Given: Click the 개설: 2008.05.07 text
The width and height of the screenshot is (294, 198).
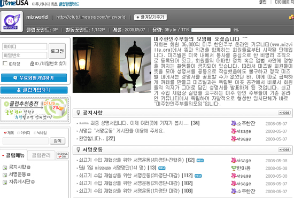Looking at the screenshot, I should 129,30.
